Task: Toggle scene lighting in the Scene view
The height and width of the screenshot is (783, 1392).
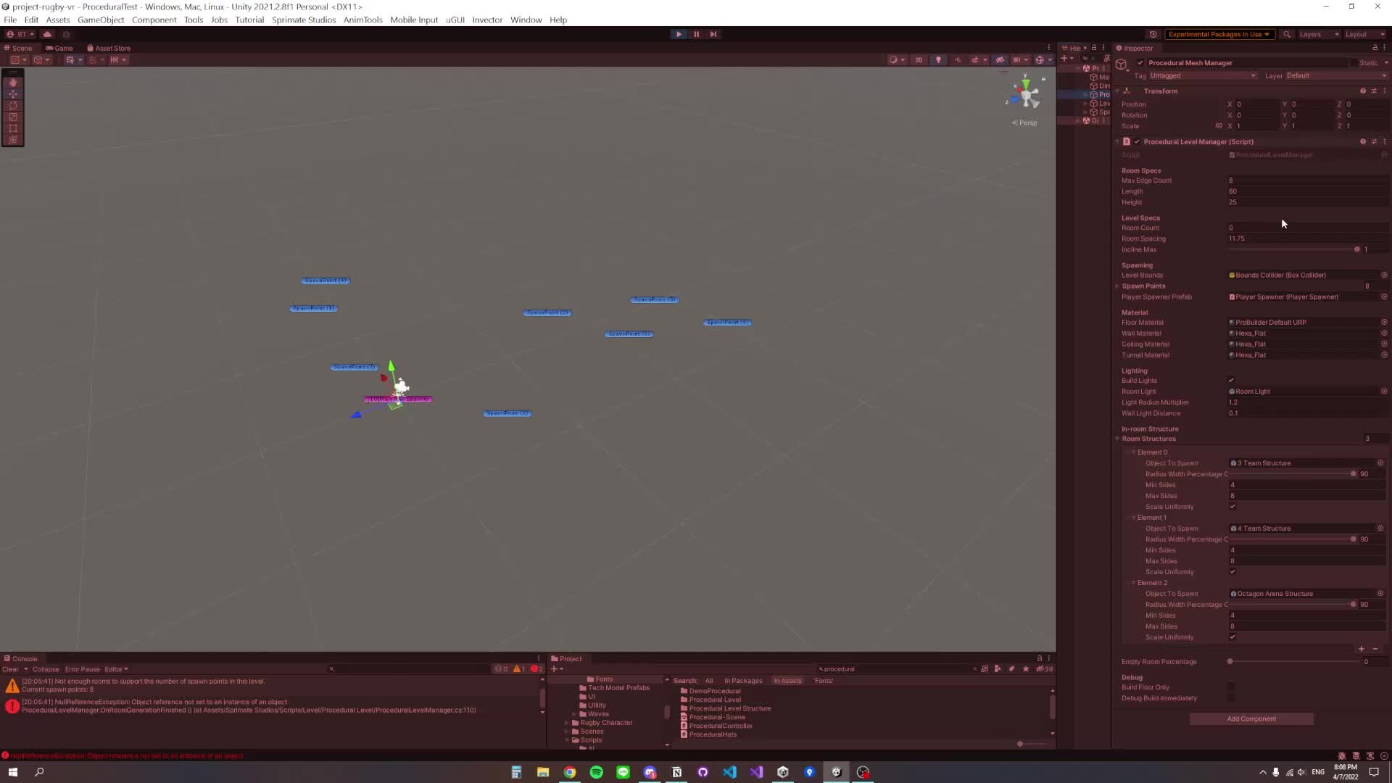Action: coord(938,59)
